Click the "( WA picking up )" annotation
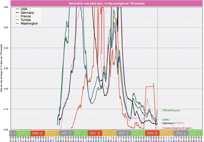204x142 pixels. click(x=171, y=111)
